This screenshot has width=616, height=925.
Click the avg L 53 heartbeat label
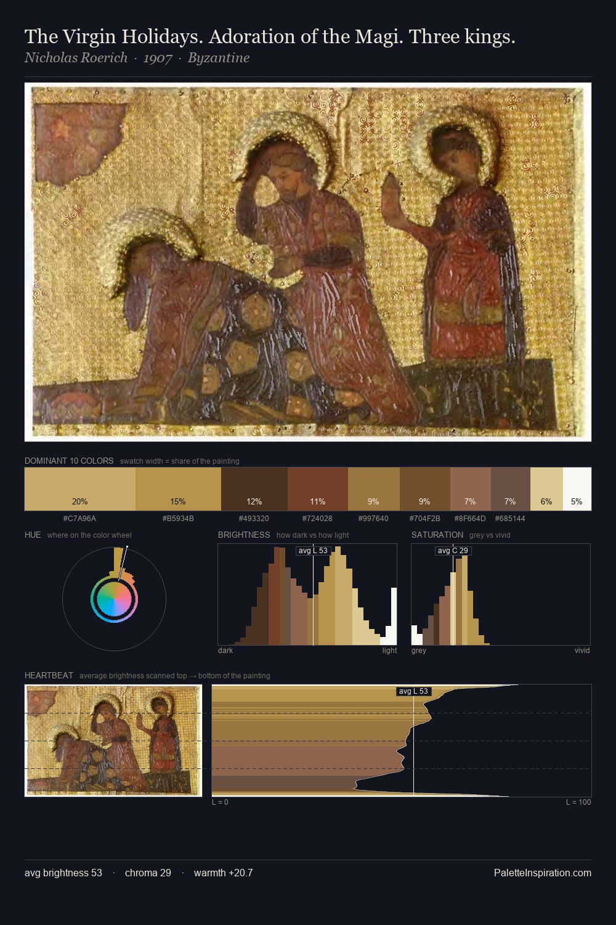pyautogui.click(x=413, y=691)
